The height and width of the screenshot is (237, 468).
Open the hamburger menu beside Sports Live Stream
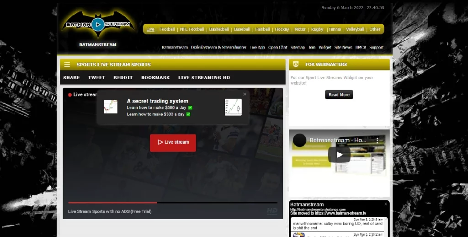[67, 65]
